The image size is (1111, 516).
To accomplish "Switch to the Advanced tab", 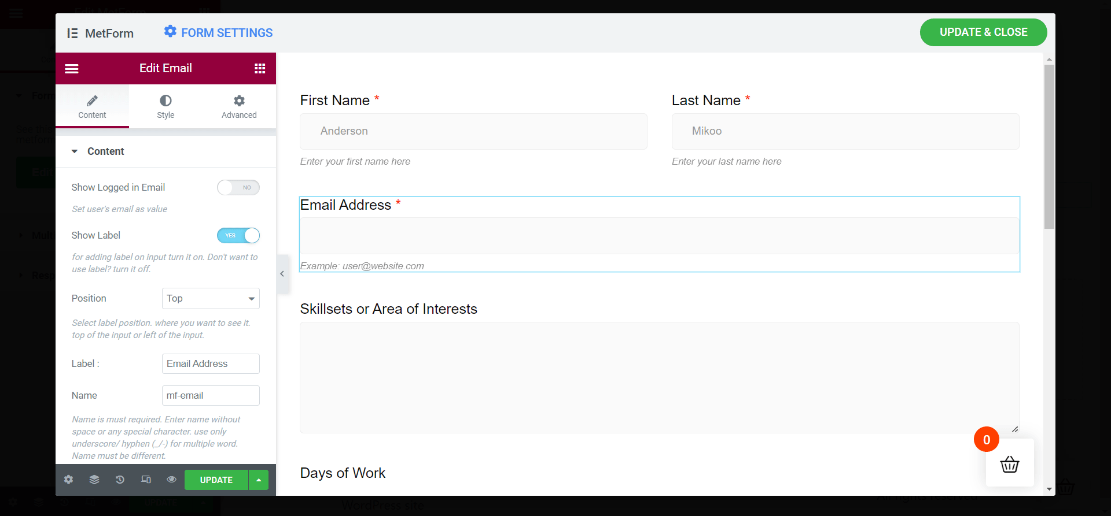I will (x=238, y=106).
